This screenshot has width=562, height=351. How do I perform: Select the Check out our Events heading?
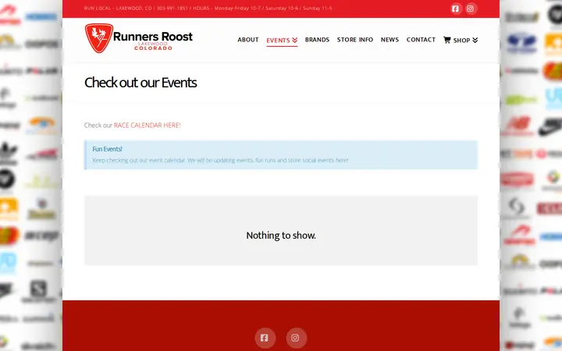(x=140, y=83)
